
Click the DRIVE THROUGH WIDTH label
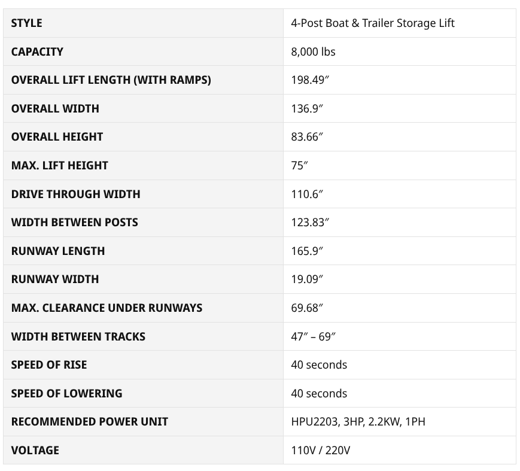tap(75, 194)
